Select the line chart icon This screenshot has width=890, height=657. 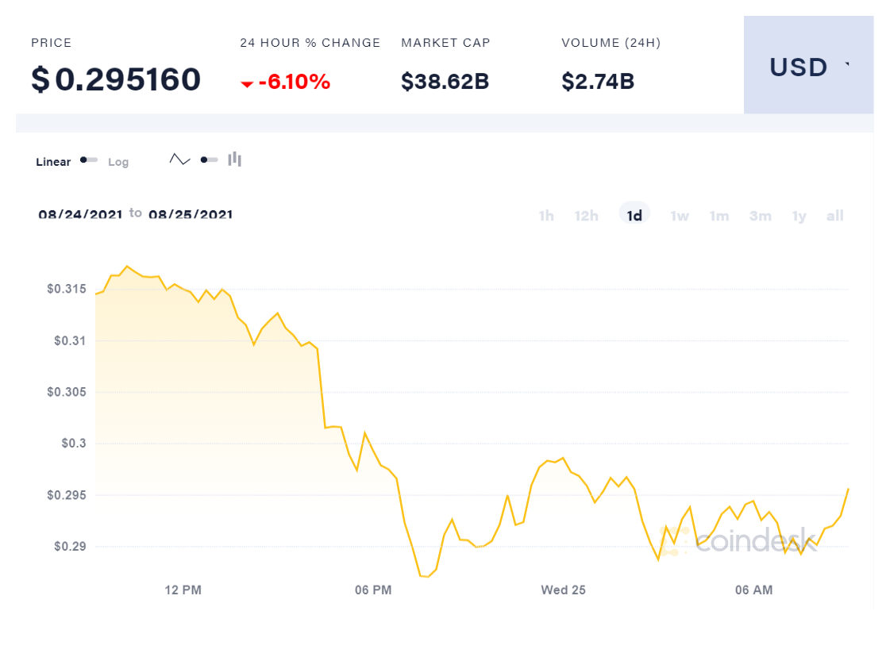point(180,159)
